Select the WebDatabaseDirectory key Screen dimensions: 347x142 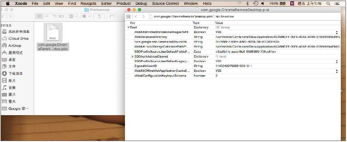click(x=151, y=37)
